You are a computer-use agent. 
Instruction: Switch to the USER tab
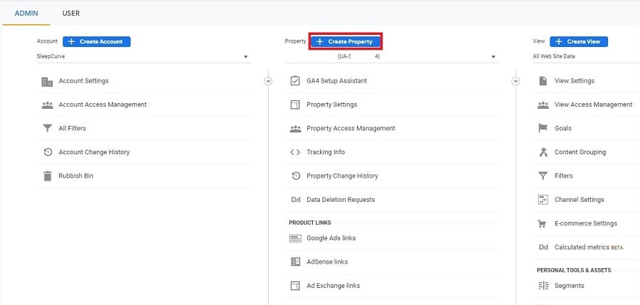click(71, 14)
